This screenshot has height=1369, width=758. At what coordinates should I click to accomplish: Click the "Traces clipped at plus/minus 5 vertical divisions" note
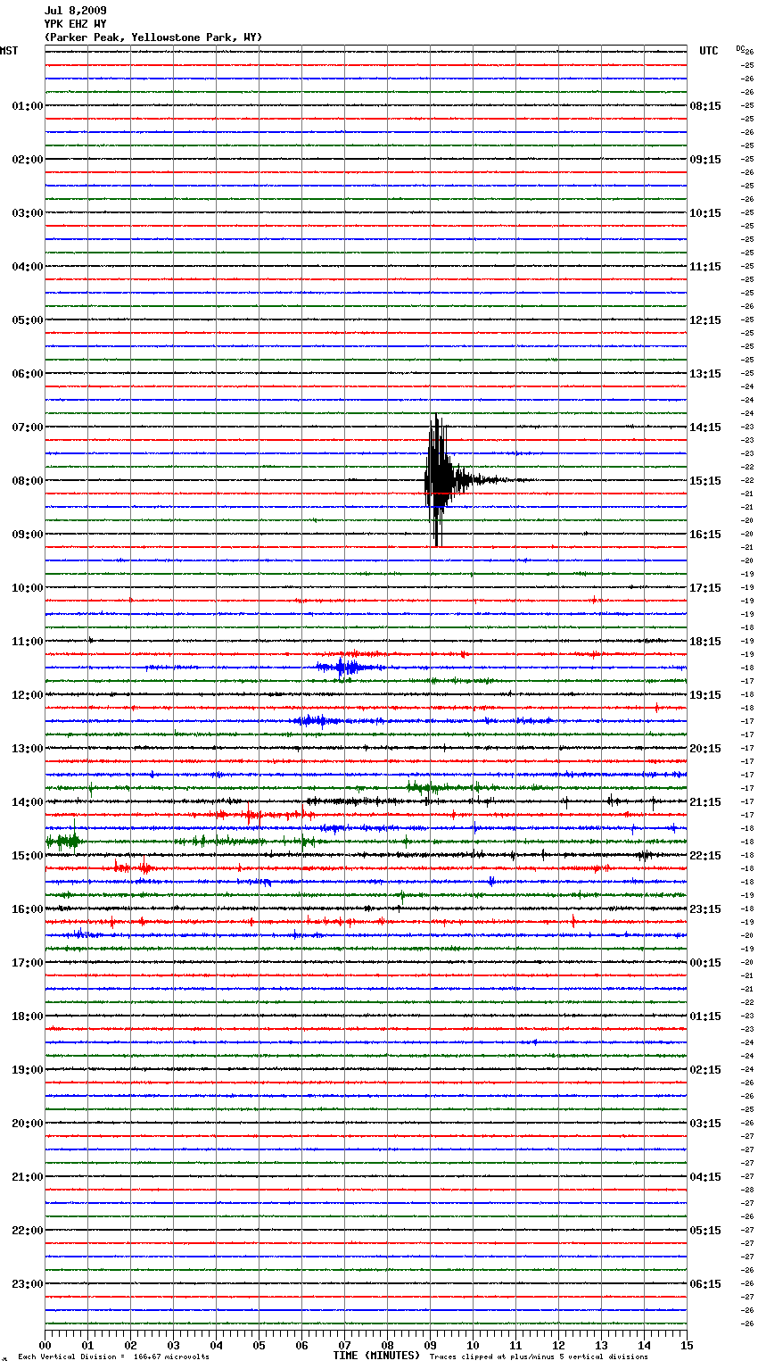click(539, 1357)
